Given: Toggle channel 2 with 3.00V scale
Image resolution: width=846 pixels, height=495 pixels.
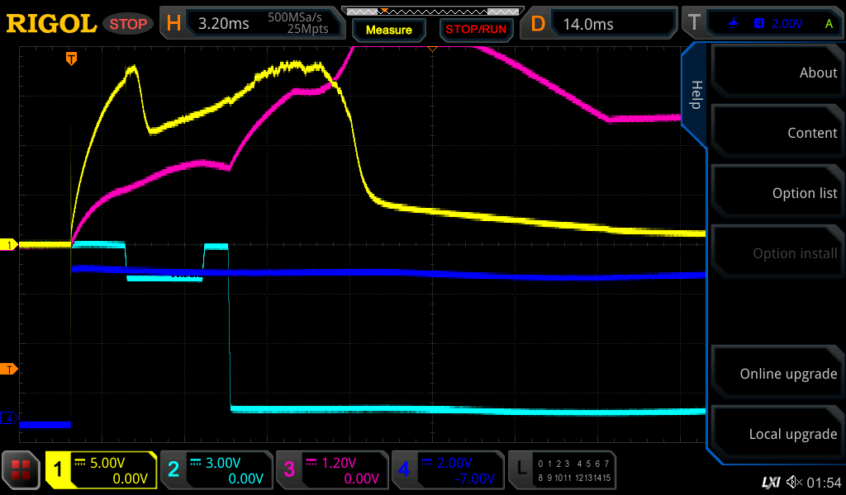Looking at the screenshot, I should (216, 470).
